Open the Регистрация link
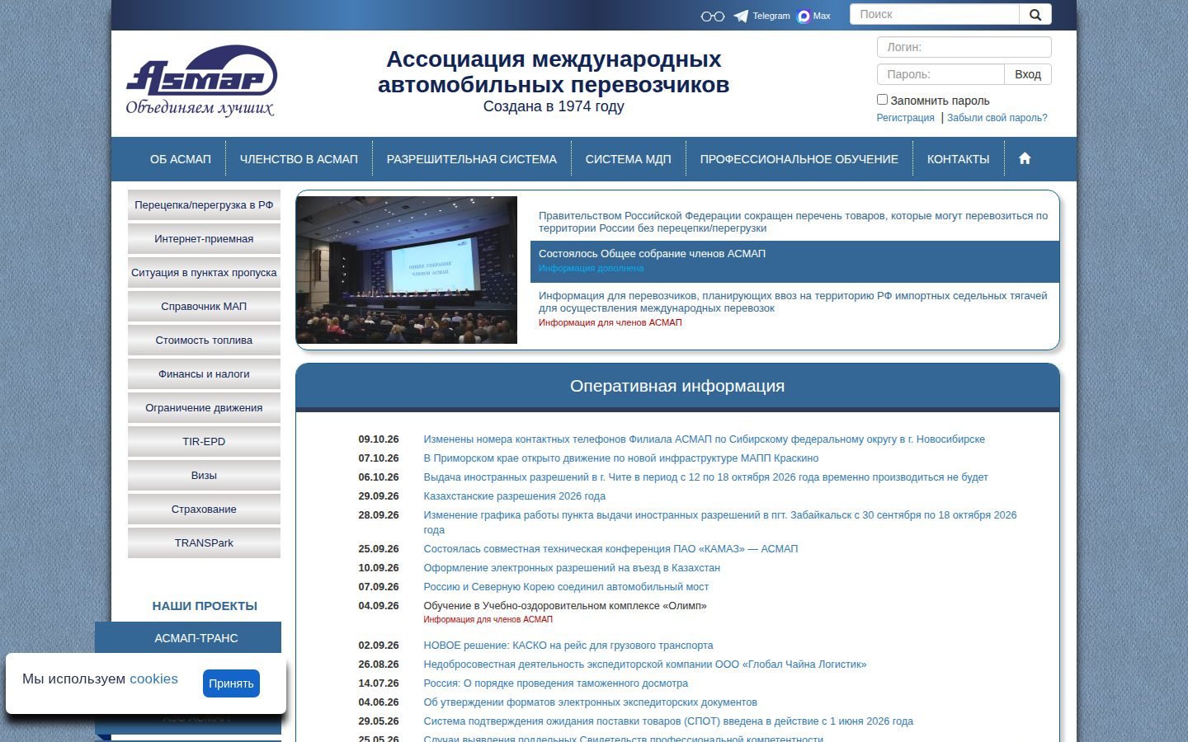Viewport: 1188px width, 742px height. pos(905,118)
